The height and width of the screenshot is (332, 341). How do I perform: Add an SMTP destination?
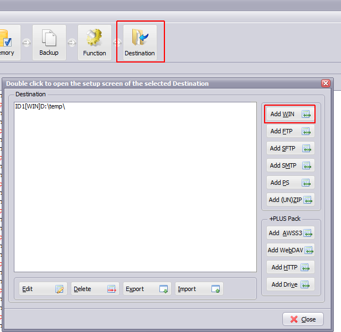coord(290,165)
